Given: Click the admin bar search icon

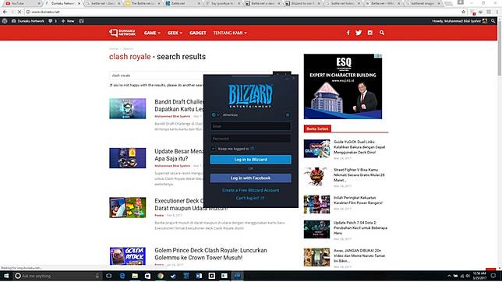Looking at the screenshot, I should tap(493, 21).
